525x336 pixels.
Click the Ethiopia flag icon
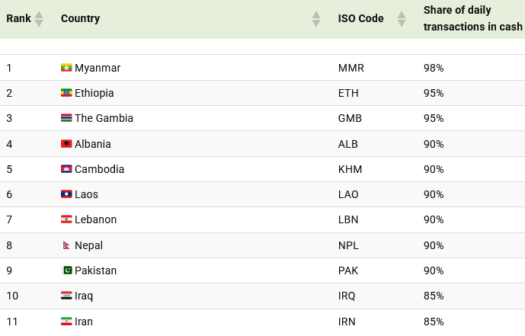coord(66,93)
